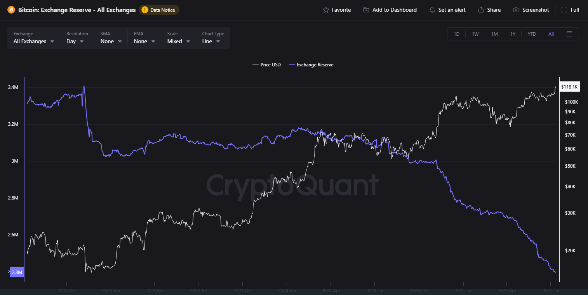This screenshot has height=295, width=588.
Task: Click the 2025 Jan time axis label
Action: [x=463, y=290]
